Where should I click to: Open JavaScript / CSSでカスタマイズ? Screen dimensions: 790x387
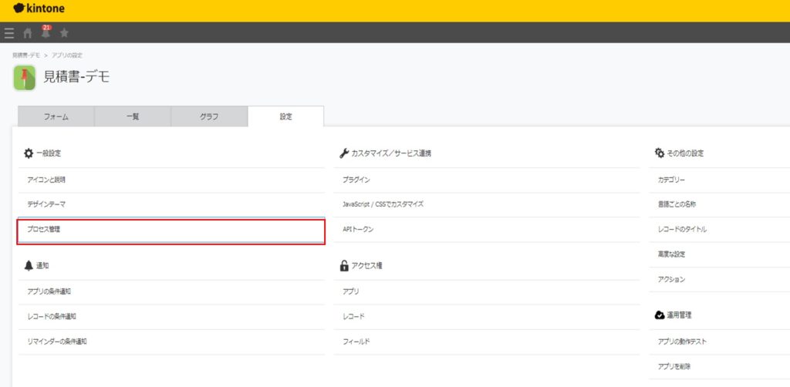pos(486,204)
